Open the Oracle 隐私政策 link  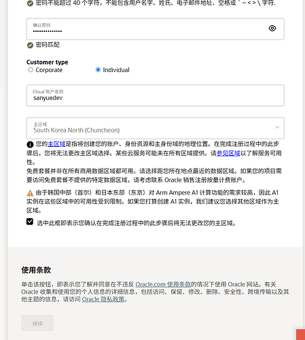click(103, 299)
